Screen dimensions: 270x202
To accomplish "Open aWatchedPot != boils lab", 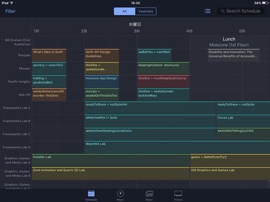I will click(x=150, y=121).
